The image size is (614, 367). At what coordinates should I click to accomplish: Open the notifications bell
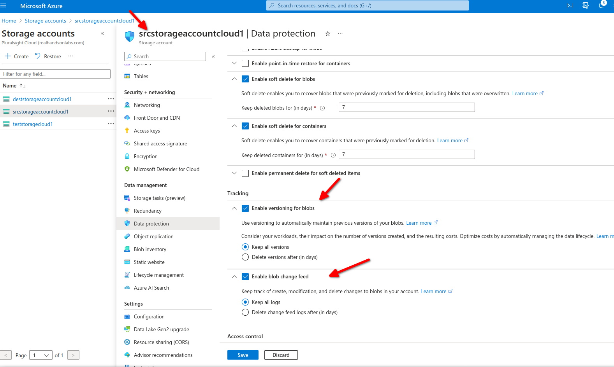tap(601, 5)
